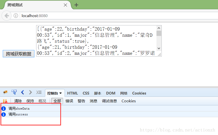Close the 跨域测试 tab
This screenshot has width=218, height=135.
point(65,5)
